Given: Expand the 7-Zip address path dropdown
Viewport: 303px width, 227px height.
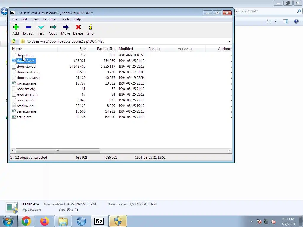Looking at the screenshot, I should [230, 41].
